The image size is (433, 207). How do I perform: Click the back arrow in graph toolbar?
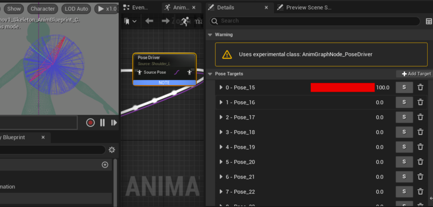pyautogui.click(x=150, y=21)
